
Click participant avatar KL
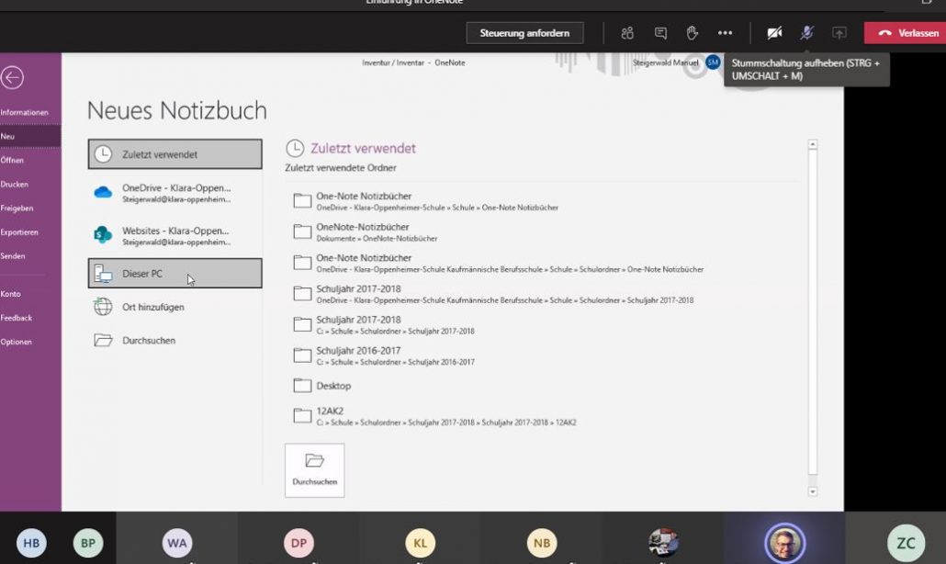(420, 543)
